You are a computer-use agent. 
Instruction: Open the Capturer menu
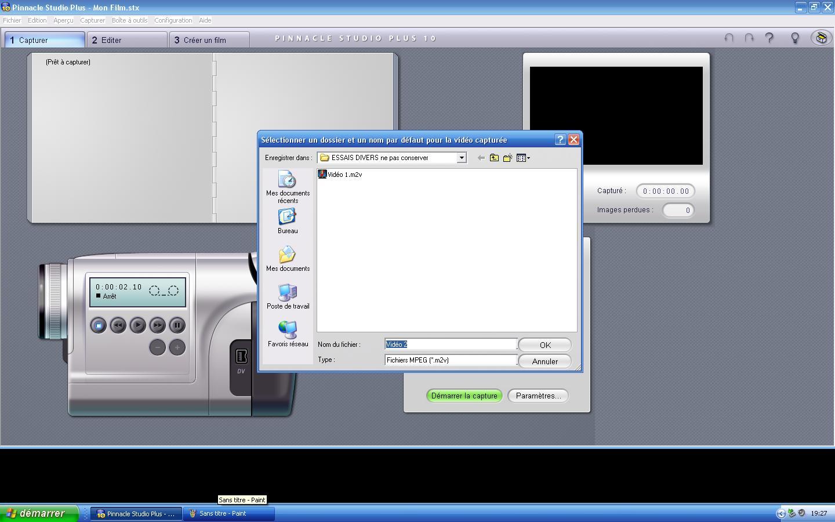tap(93, 20)
